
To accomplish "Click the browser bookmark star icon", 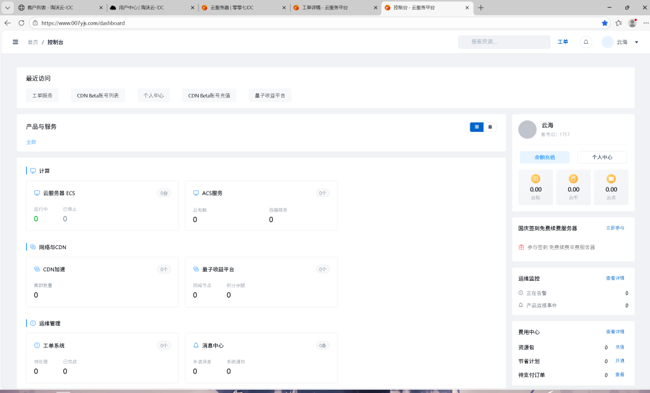I will pyautogui.click(x=604, y=23).
